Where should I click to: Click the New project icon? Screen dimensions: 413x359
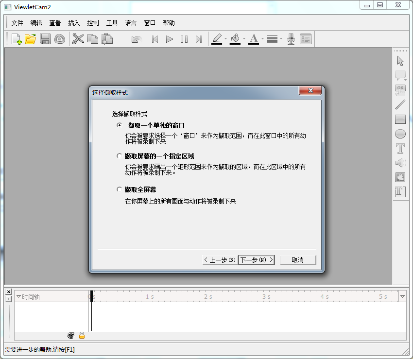[x=17, y=39]
